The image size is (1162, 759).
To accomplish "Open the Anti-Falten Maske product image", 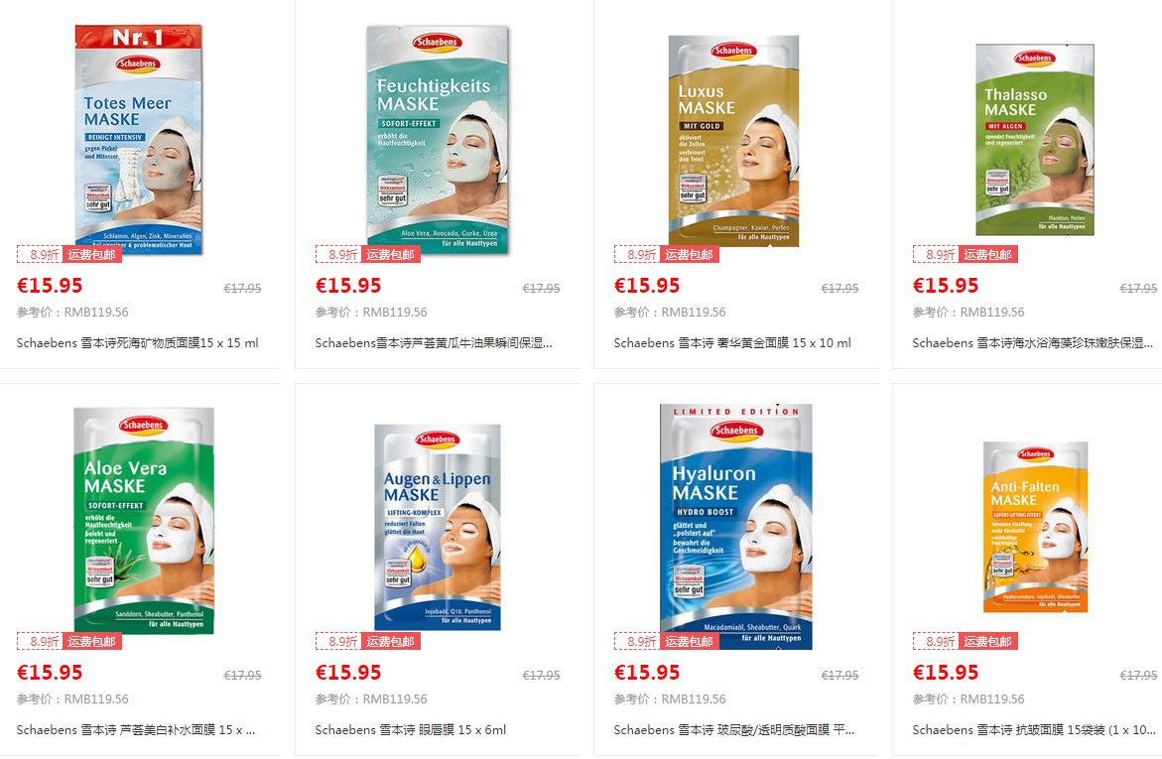I will (1035, 527).
